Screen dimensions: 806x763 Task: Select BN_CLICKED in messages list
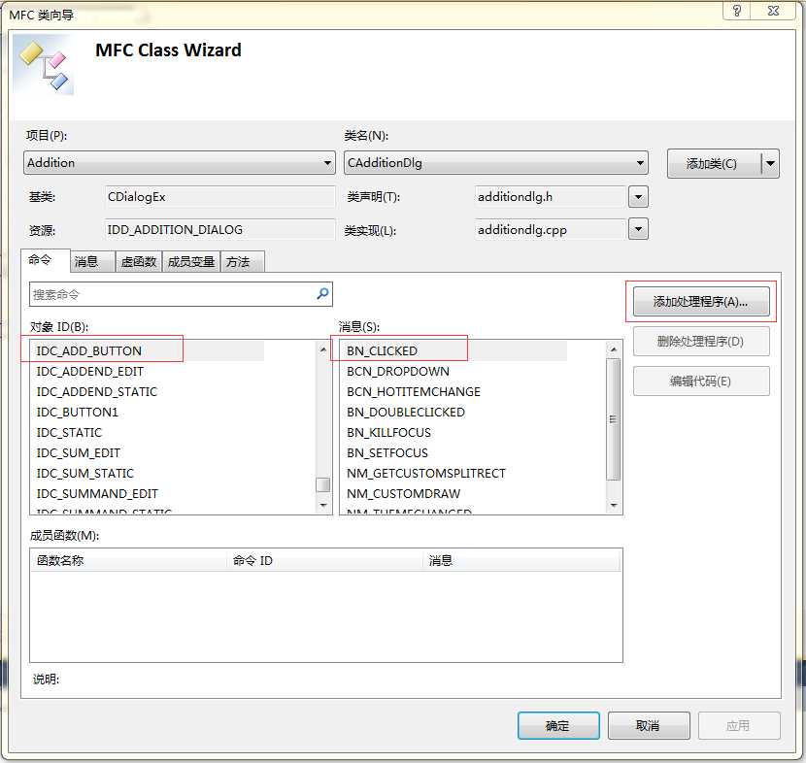[453, 351]
